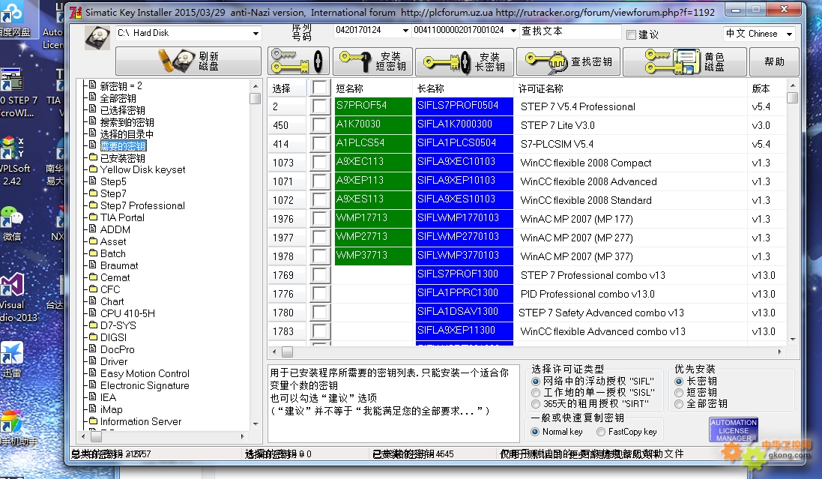822x479 pixels.
Task: Click the 黄色磁盘 button
Action: point(684,61)
